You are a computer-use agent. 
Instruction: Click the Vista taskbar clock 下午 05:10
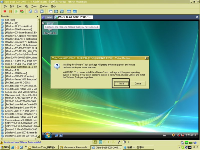pyautogui.click(x=190, y=135)
